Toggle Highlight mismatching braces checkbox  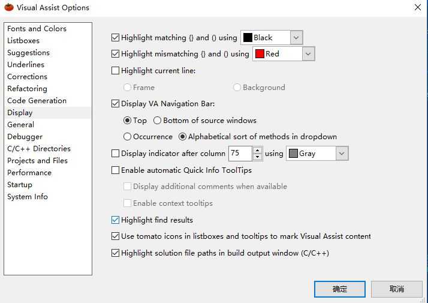point(116,54)
